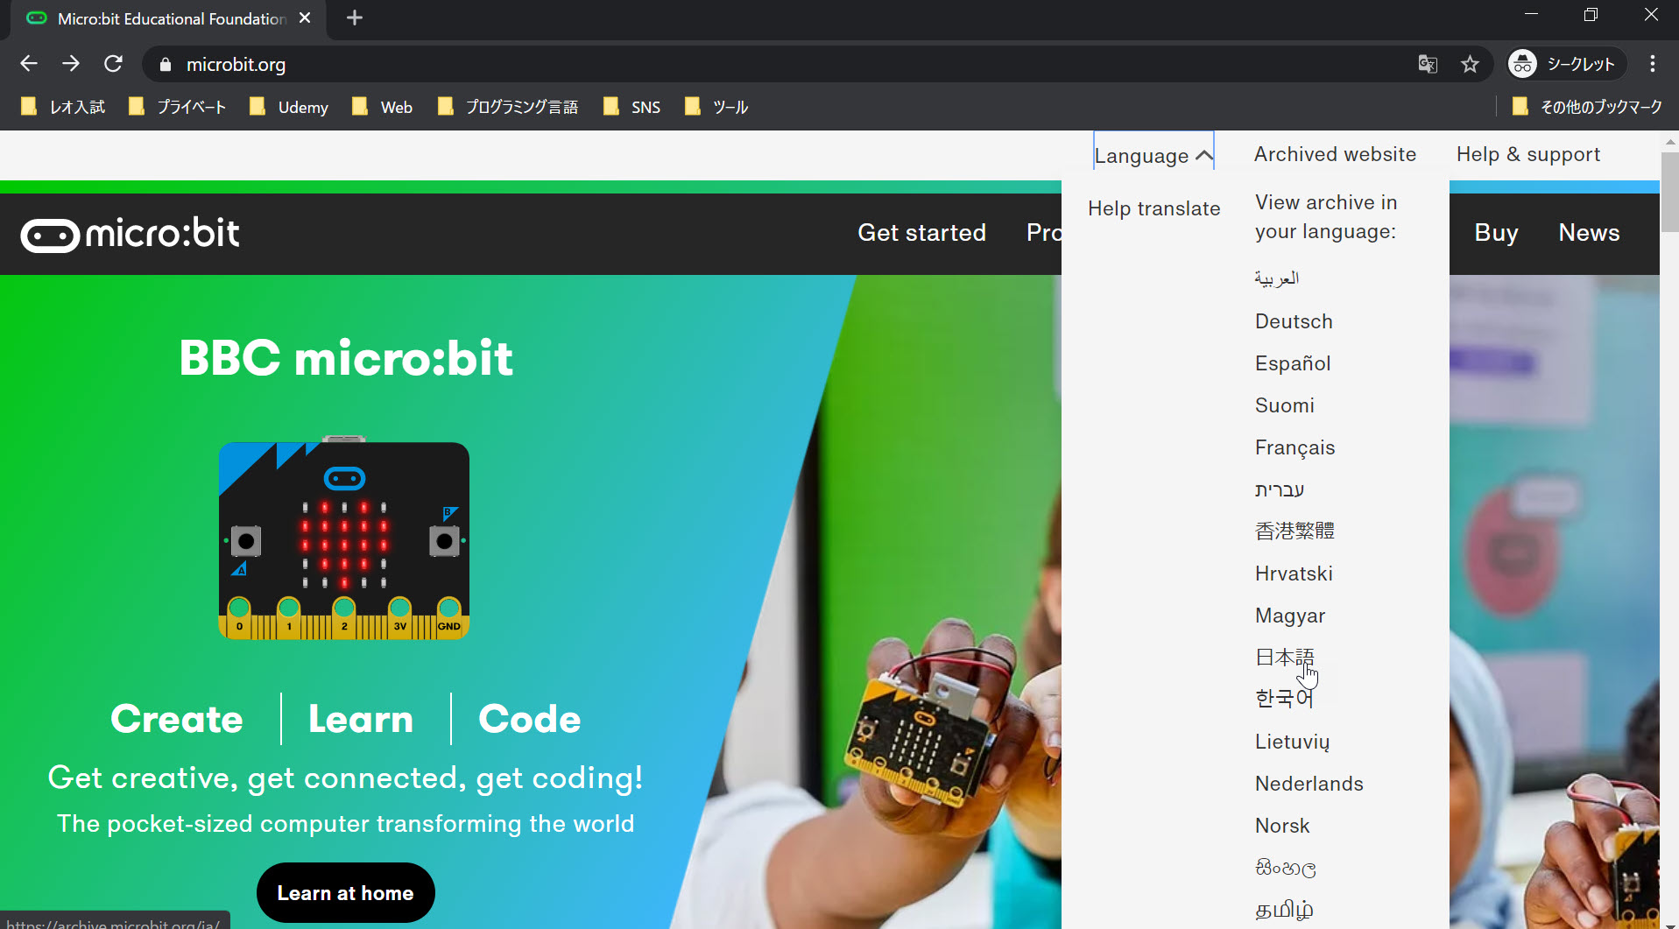Image resolution: width=1679 pixels, height=929 pixels.
Task: Open Buy nav item
Action: click(x=1496, y=233)
